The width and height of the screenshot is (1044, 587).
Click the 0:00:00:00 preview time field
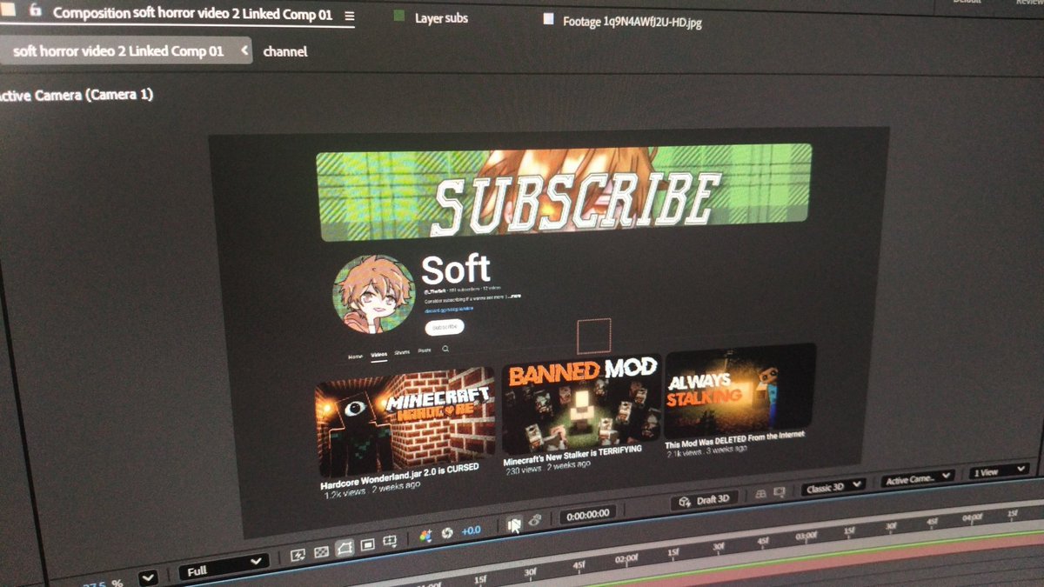589,514
